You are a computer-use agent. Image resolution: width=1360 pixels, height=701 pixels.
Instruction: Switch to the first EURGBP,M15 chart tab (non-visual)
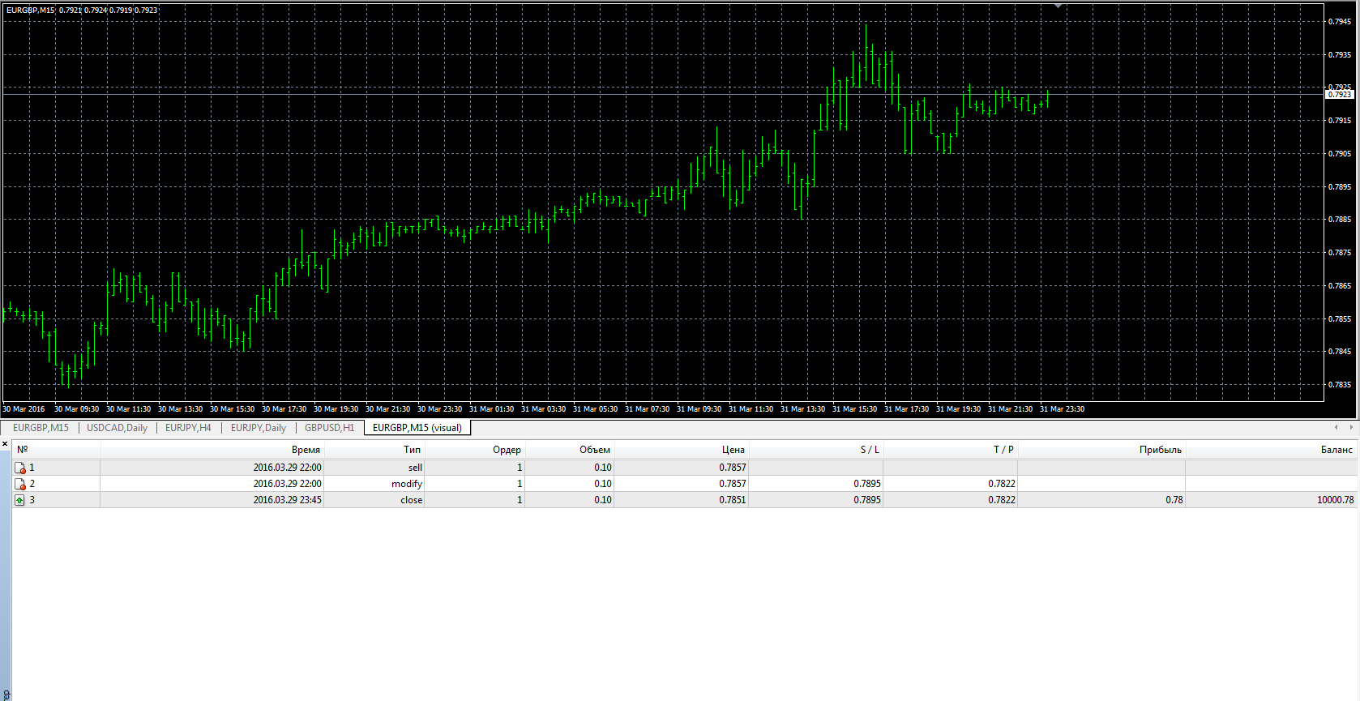point(41,428)
